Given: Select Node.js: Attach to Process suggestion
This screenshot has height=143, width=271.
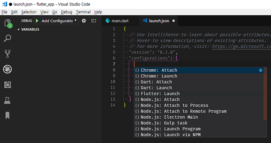Looking at the screenshot, I should 199,105.
